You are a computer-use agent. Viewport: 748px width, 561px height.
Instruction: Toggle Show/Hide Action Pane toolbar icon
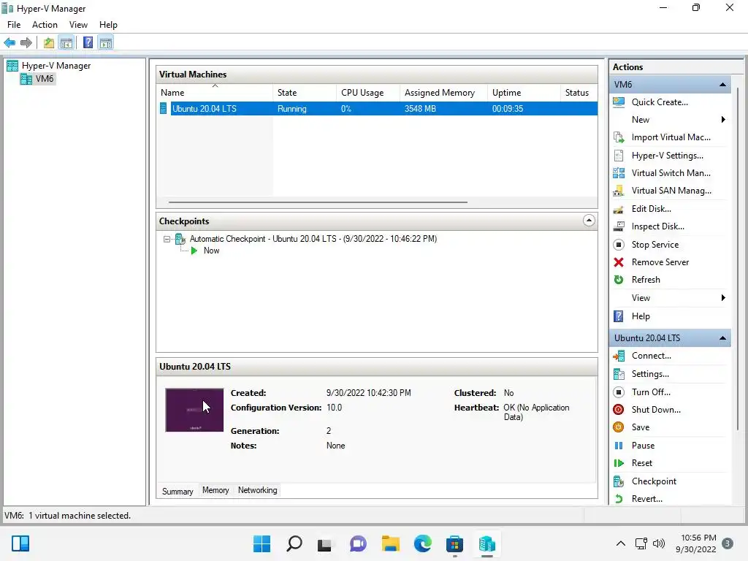[106, 43]
